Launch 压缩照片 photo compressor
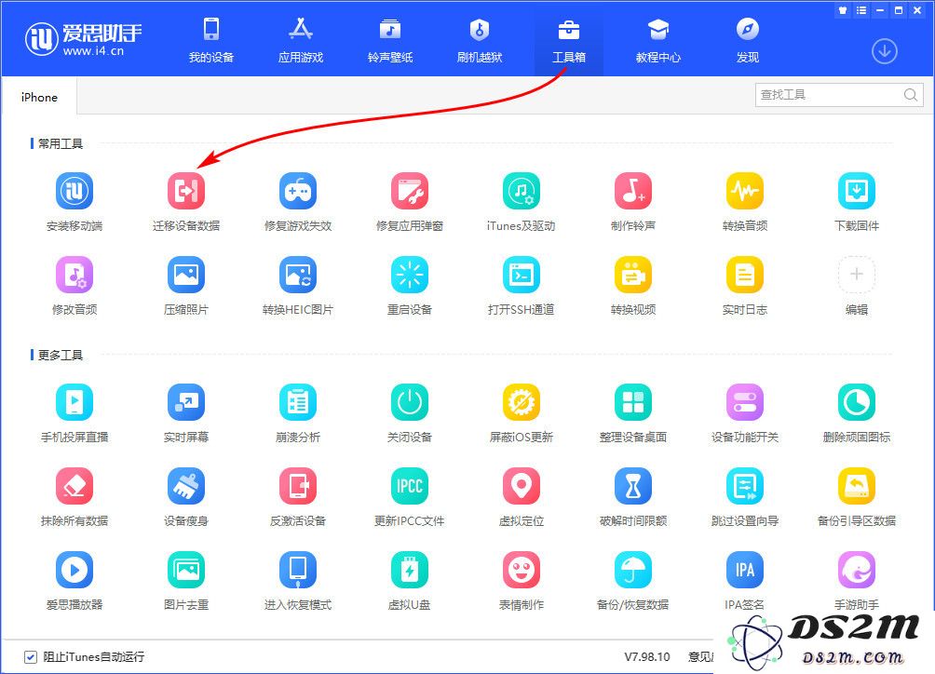Screen dimensions: 935x674 tap(186, 275)
